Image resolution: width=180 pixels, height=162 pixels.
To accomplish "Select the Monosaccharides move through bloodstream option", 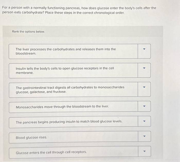I will coord(73,107).
